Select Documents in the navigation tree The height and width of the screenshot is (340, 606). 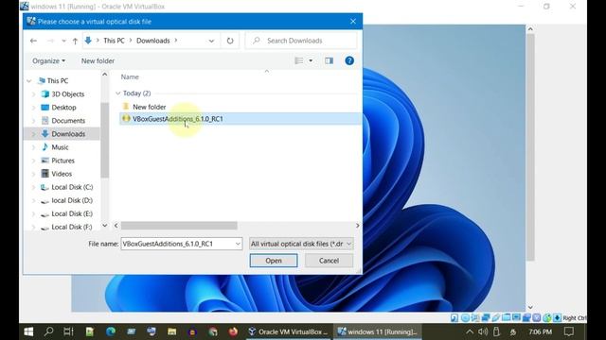[x=63, y=121]
